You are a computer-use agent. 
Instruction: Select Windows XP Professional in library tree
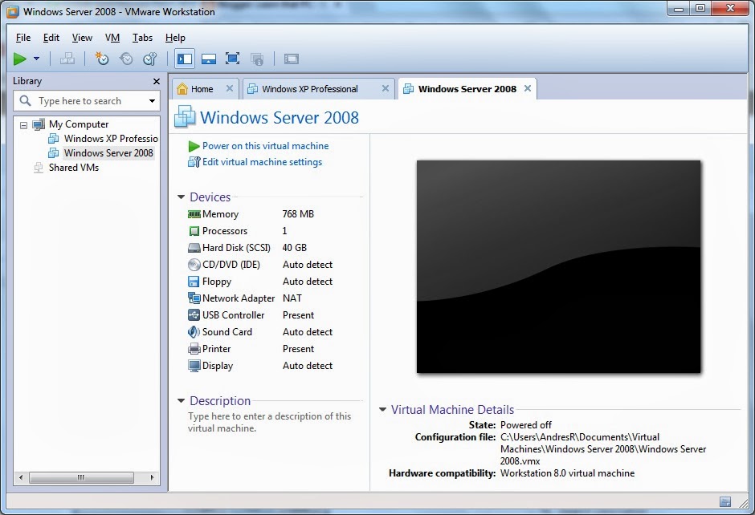click(x=111, y=139)
